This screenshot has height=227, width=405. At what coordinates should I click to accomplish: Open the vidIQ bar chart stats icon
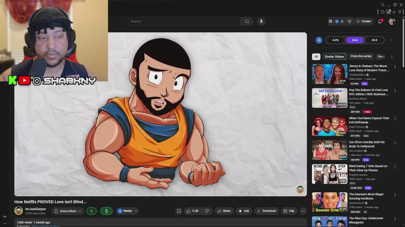331,21
